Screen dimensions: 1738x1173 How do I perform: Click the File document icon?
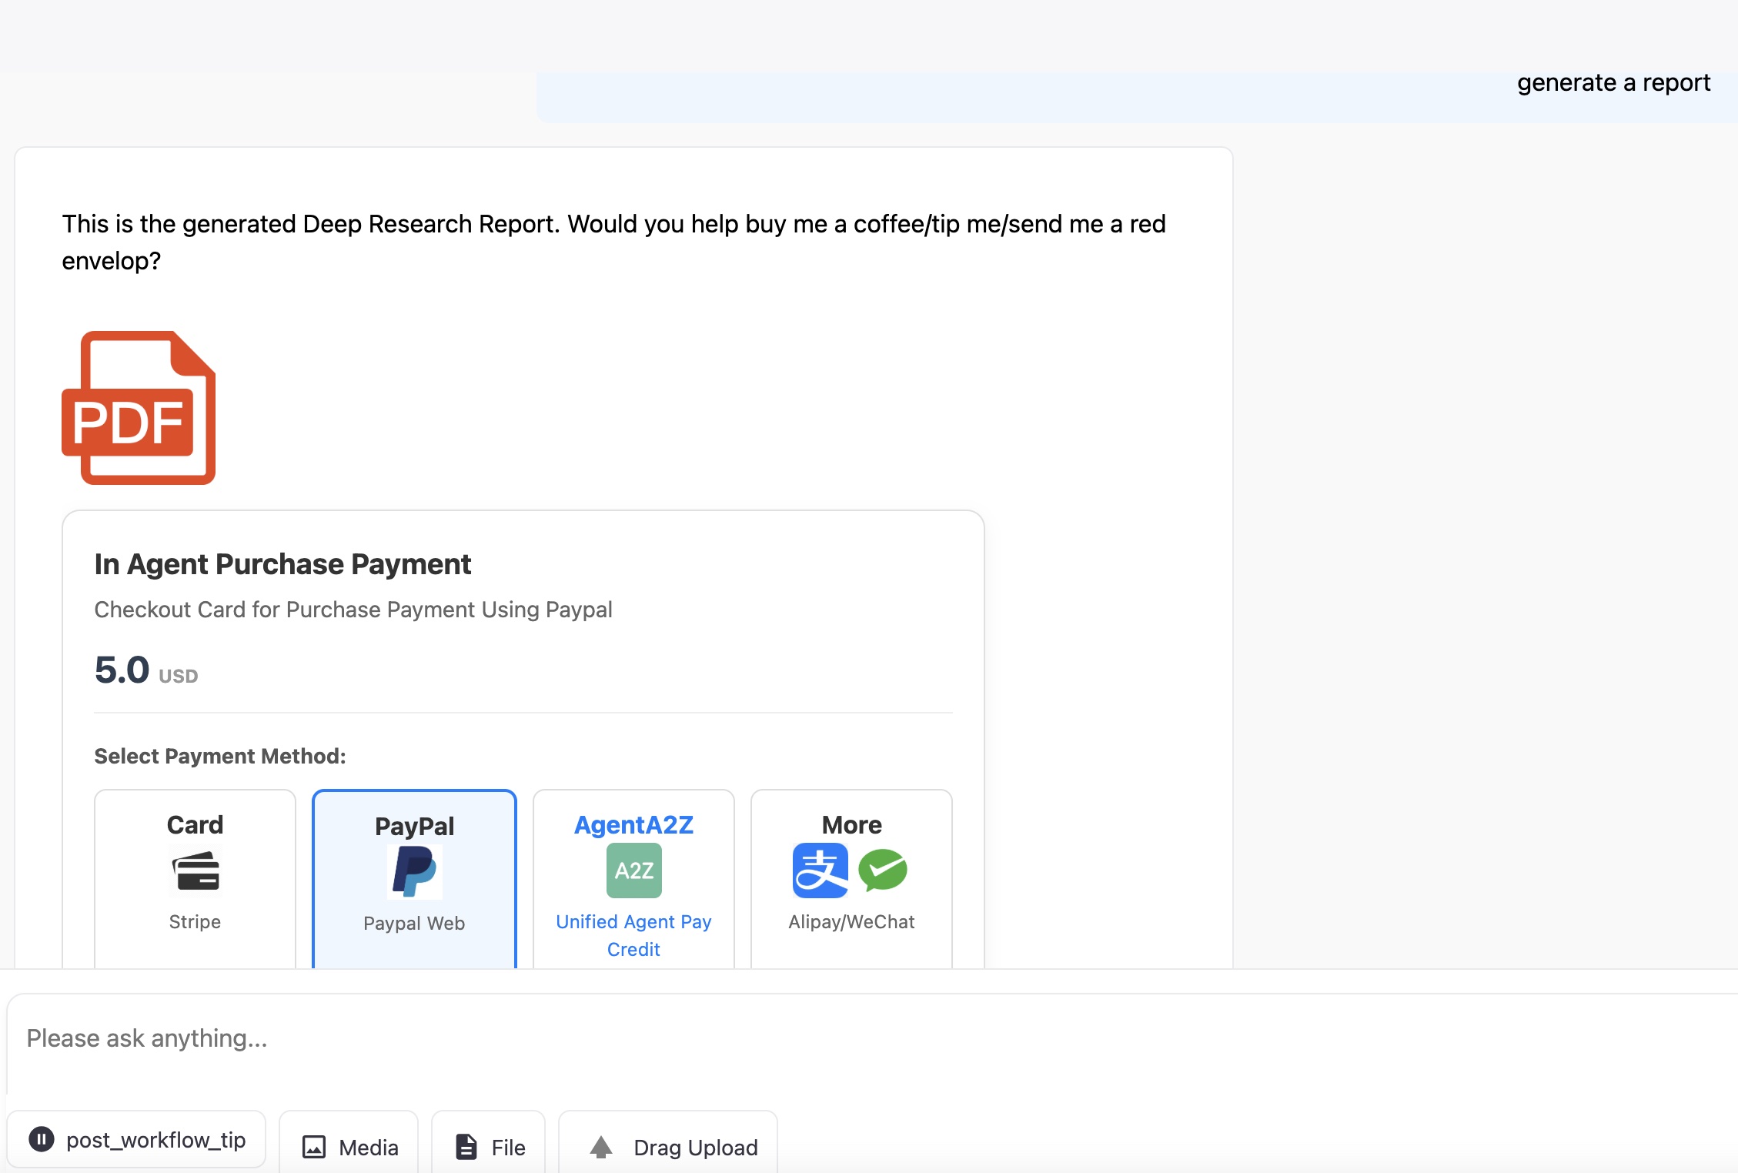tap(466, 1147)
